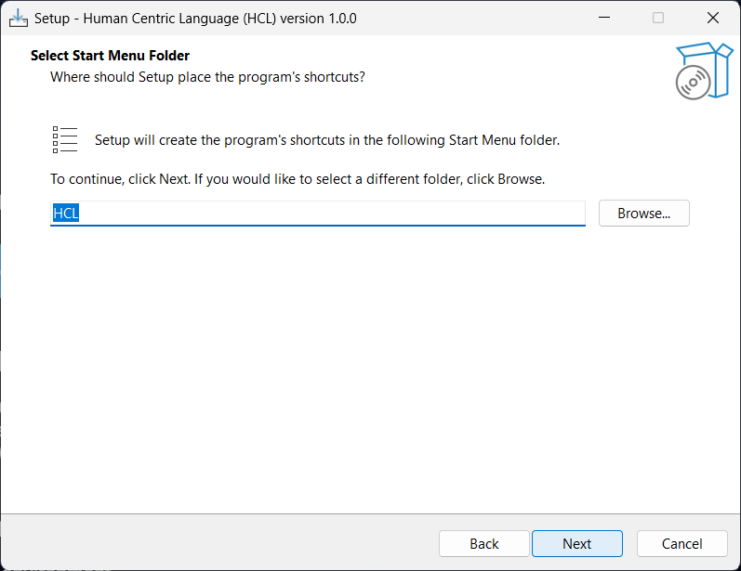Click the greyed-out maximize button
This screenshot has width=741, height=571.
tap(658, 18)
